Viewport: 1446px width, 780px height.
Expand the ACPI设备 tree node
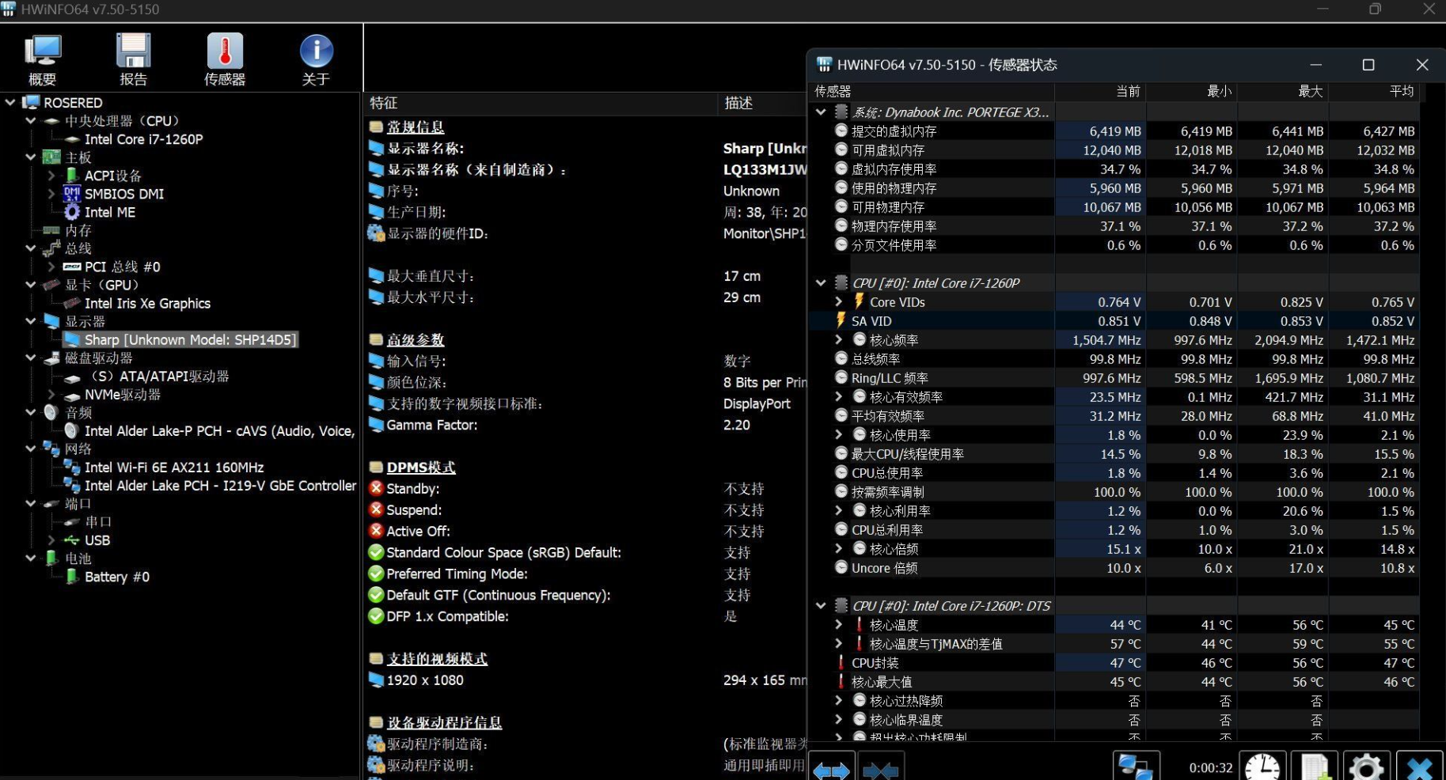point(51,176)
